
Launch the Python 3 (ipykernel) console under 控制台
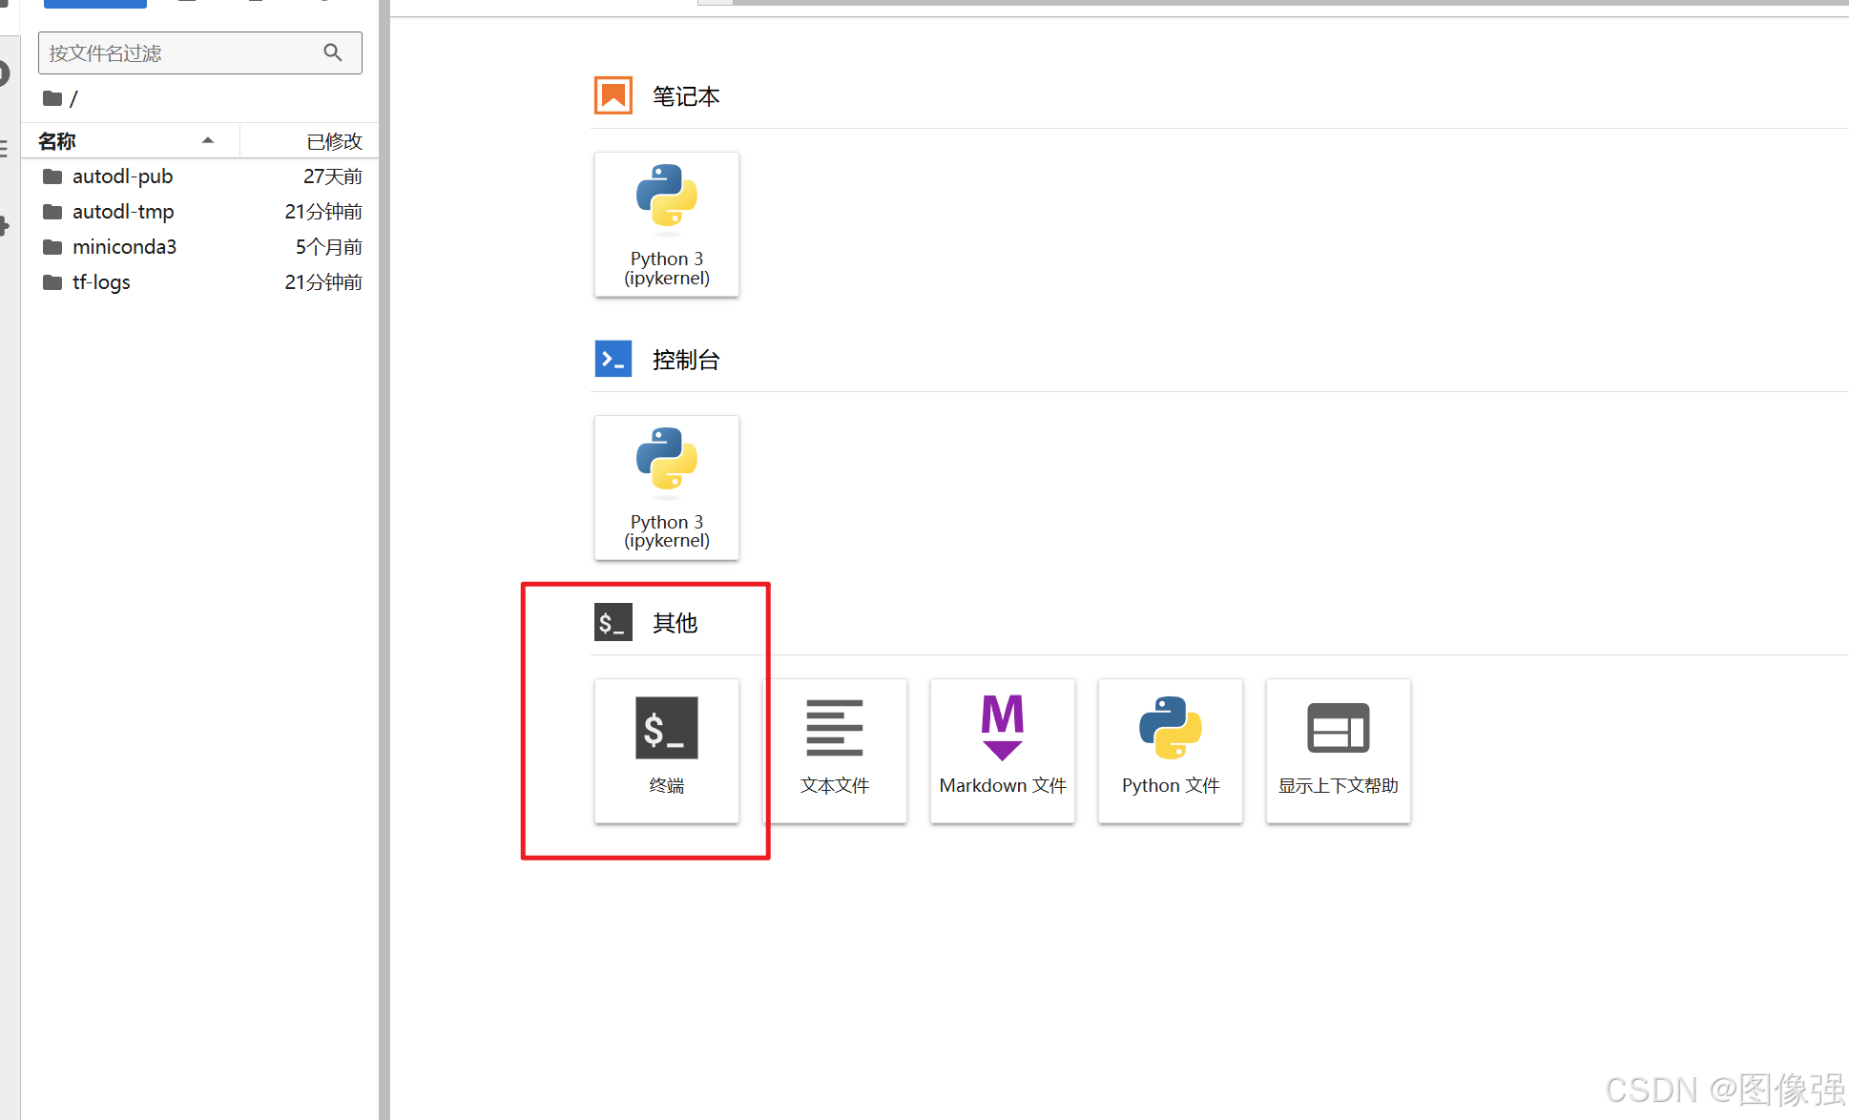[666, 487]
